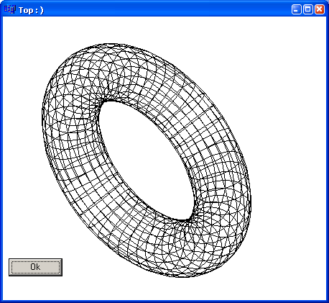Maximize the "Top : )" window

coord(308,9)
